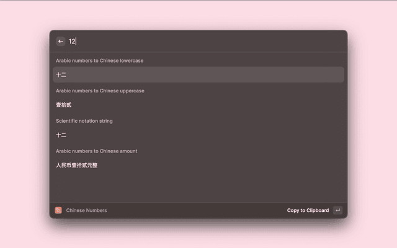Viewport: 397px width, 248px height.
Task: Click the Arabic numbers to Chinese amount header
Action: coord(96,151)
